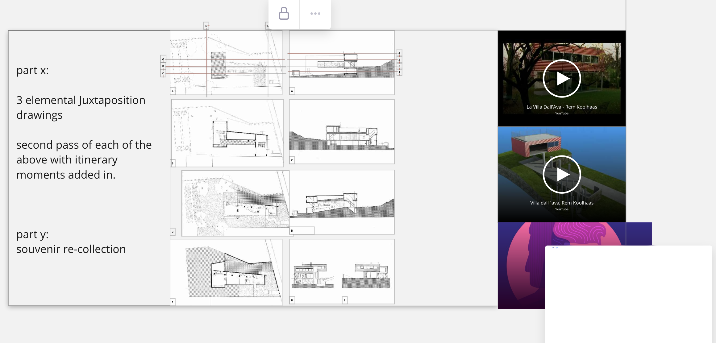Screen dimensions: 716x343
Task: Click the 'La Villa Dall'Ava - Rem Koolhaas' title
Action: click(562, 107)
